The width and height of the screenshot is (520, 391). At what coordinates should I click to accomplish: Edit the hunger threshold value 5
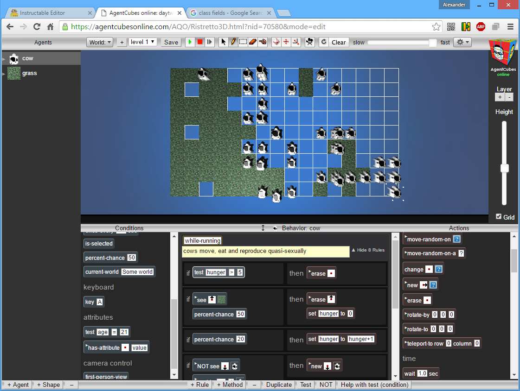pos(240,272)
